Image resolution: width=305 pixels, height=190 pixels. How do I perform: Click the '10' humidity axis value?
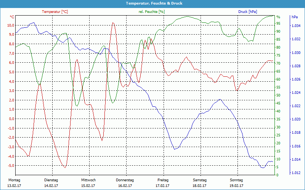coord(278,159)
